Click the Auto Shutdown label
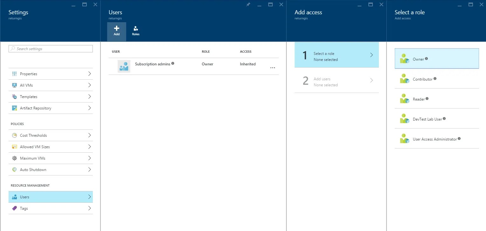This screenshot has width=486, height=231. (33, 170)
